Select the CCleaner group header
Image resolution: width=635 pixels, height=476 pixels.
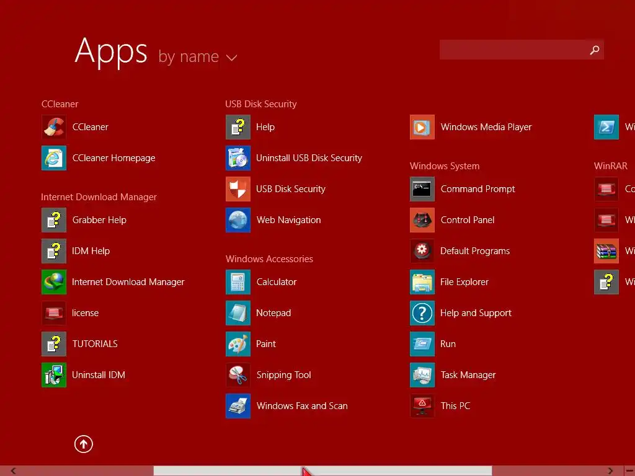[x=60, y=104]
